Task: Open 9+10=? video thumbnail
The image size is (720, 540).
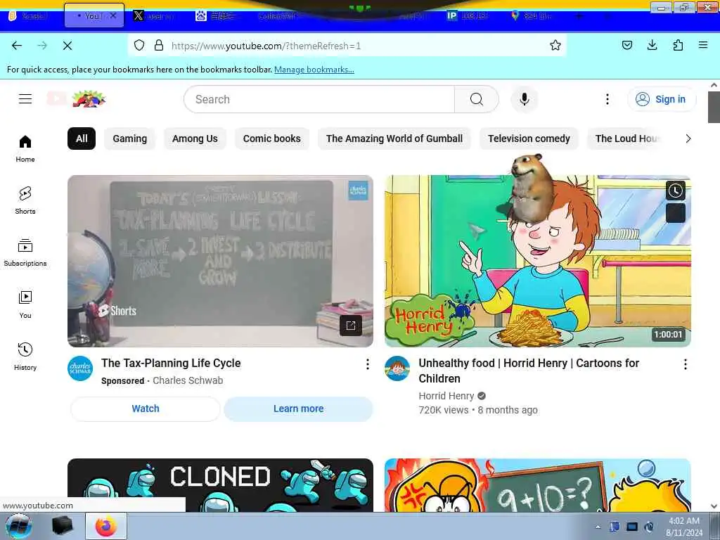Action: pyautogui.click(x=538, y=485)
